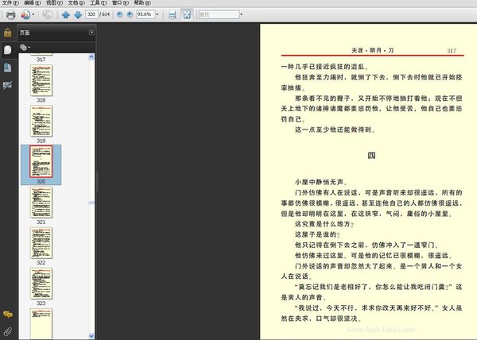Click the thumbnail panel scrollbar thumb
This screenshot has width=477, height=340.
[x=91, y=203]
